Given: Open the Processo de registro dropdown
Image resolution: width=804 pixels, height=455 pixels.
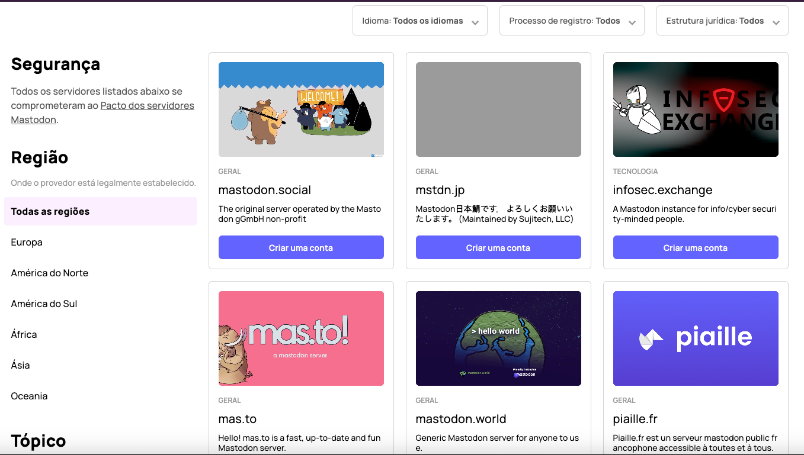Looking at the screenshot, I should pyautogui.click(x=572, y=21).
